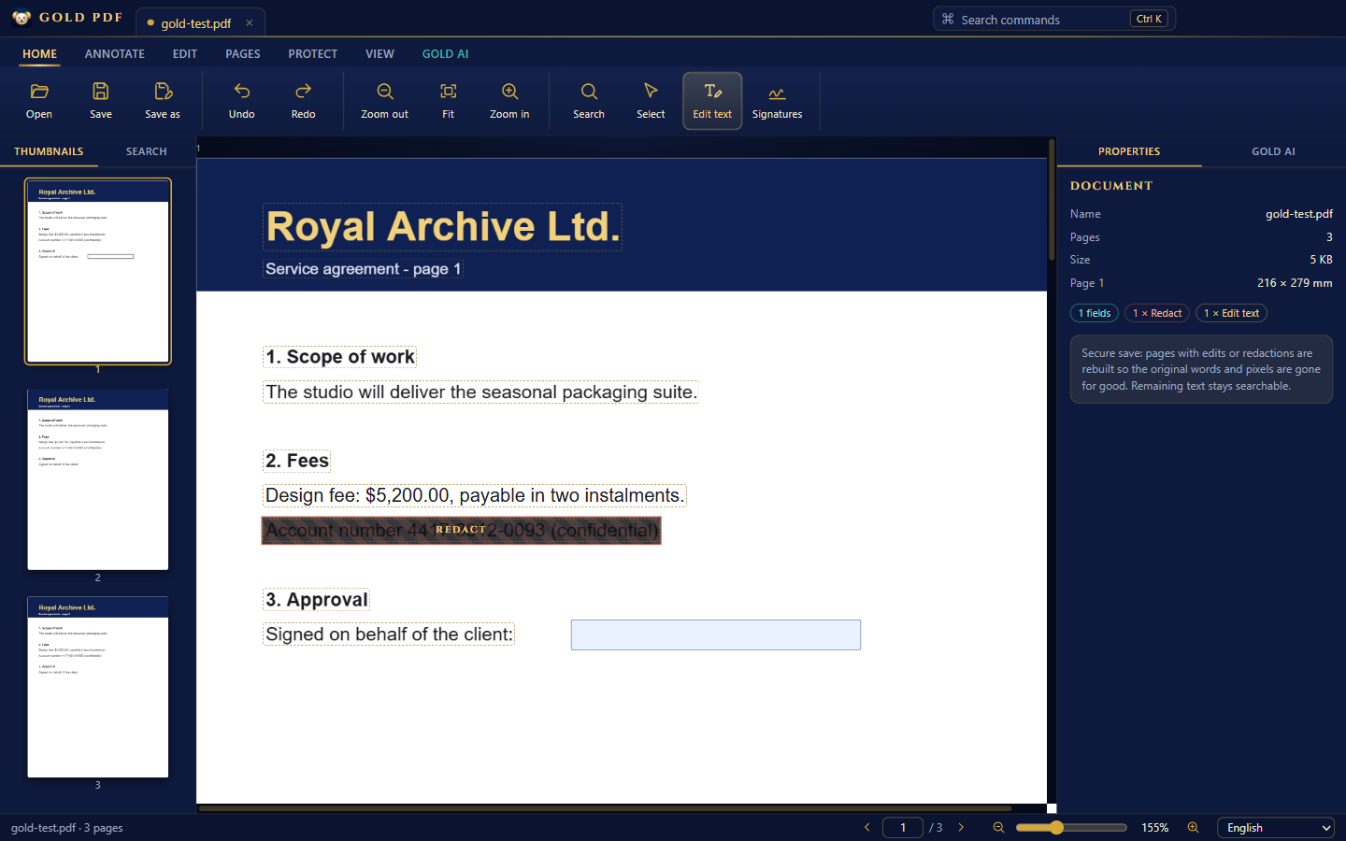The height and width of the screenshot is (841, 1346).
Task: Open the English language dropdown
Action: [x=1276, y=828]
